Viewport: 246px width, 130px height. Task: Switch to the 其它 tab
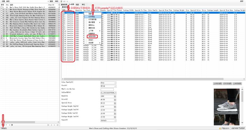83,5
